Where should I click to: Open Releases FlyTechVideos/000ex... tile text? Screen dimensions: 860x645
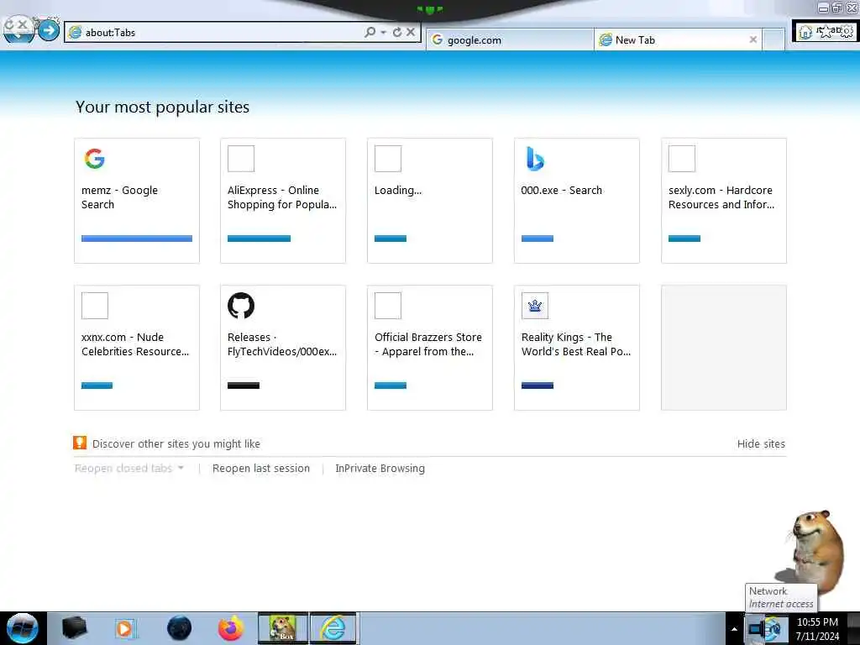click(282, 344)
